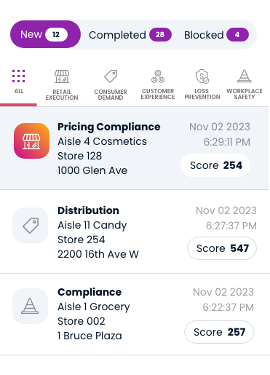Image resolution: width=270 pixels, height=375 pixels.
Task: Filter by Consumer Demand tag icon
Action: click(111, 76)
